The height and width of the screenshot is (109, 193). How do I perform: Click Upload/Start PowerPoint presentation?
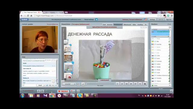[x=105, y=27]
